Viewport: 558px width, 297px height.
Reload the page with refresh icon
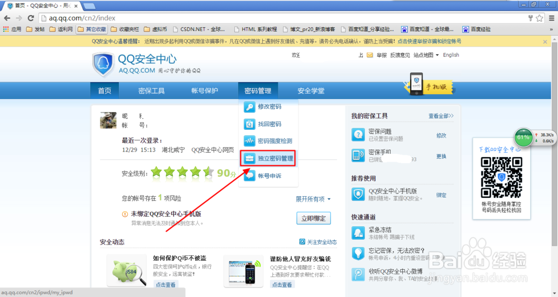coord(31,18)
